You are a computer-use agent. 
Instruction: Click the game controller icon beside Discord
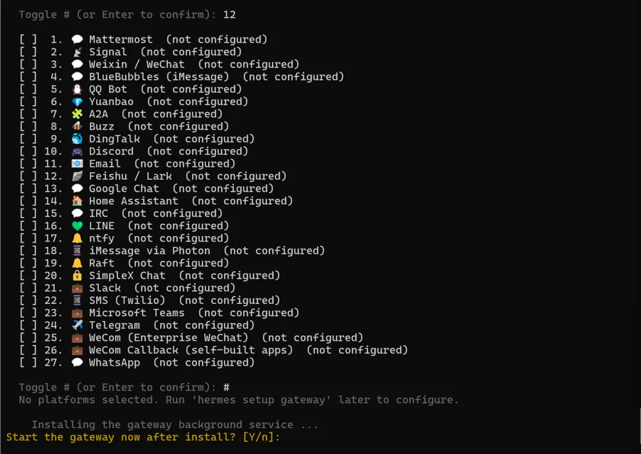tap(77, 151)
